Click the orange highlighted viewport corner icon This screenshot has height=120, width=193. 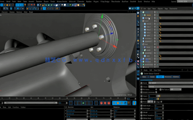click(x=138, y=8)
